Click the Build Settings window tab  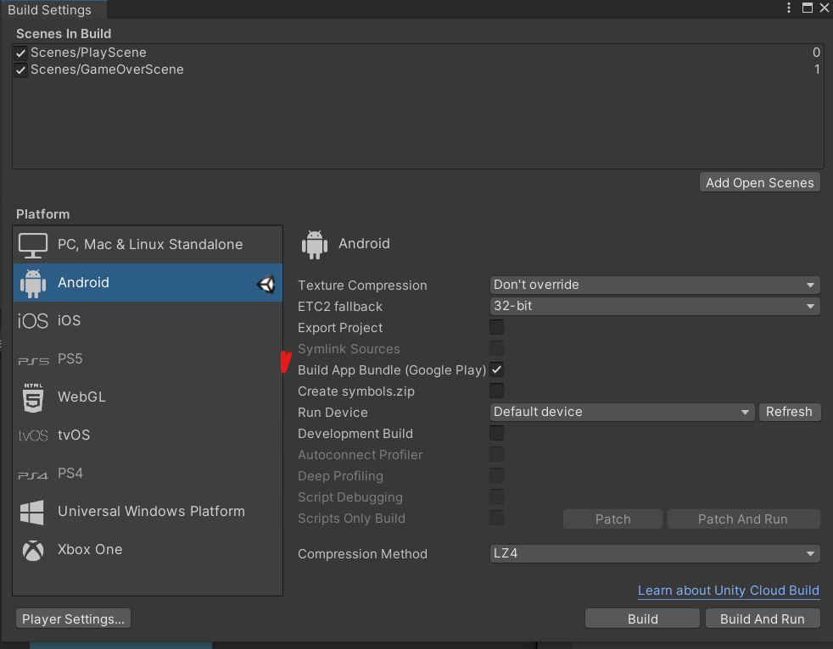[49, 10]
